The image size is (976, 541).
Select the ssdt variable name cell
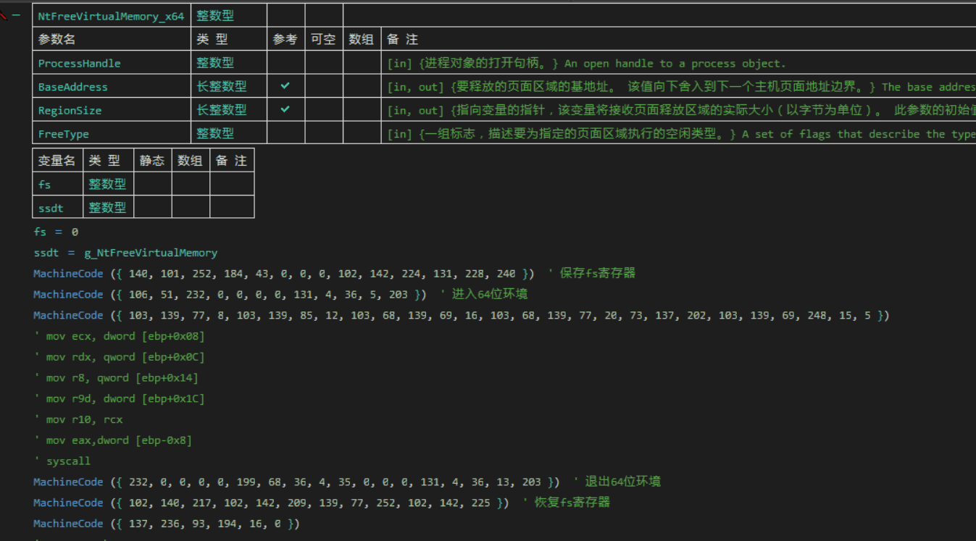click(x=57, y=207)
